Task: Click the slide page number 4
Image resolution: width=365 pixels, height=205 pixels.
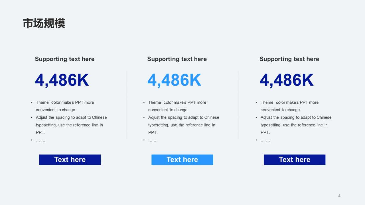Action: 339,196
